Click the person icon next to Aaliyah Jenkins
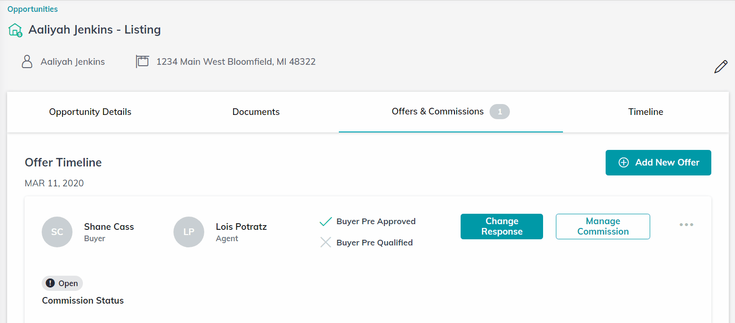 [x=27, y=61]
